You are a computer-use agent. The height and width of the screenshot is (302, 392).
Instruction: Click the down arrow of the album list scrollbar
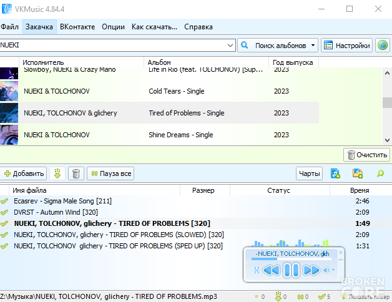pos(387,140)
